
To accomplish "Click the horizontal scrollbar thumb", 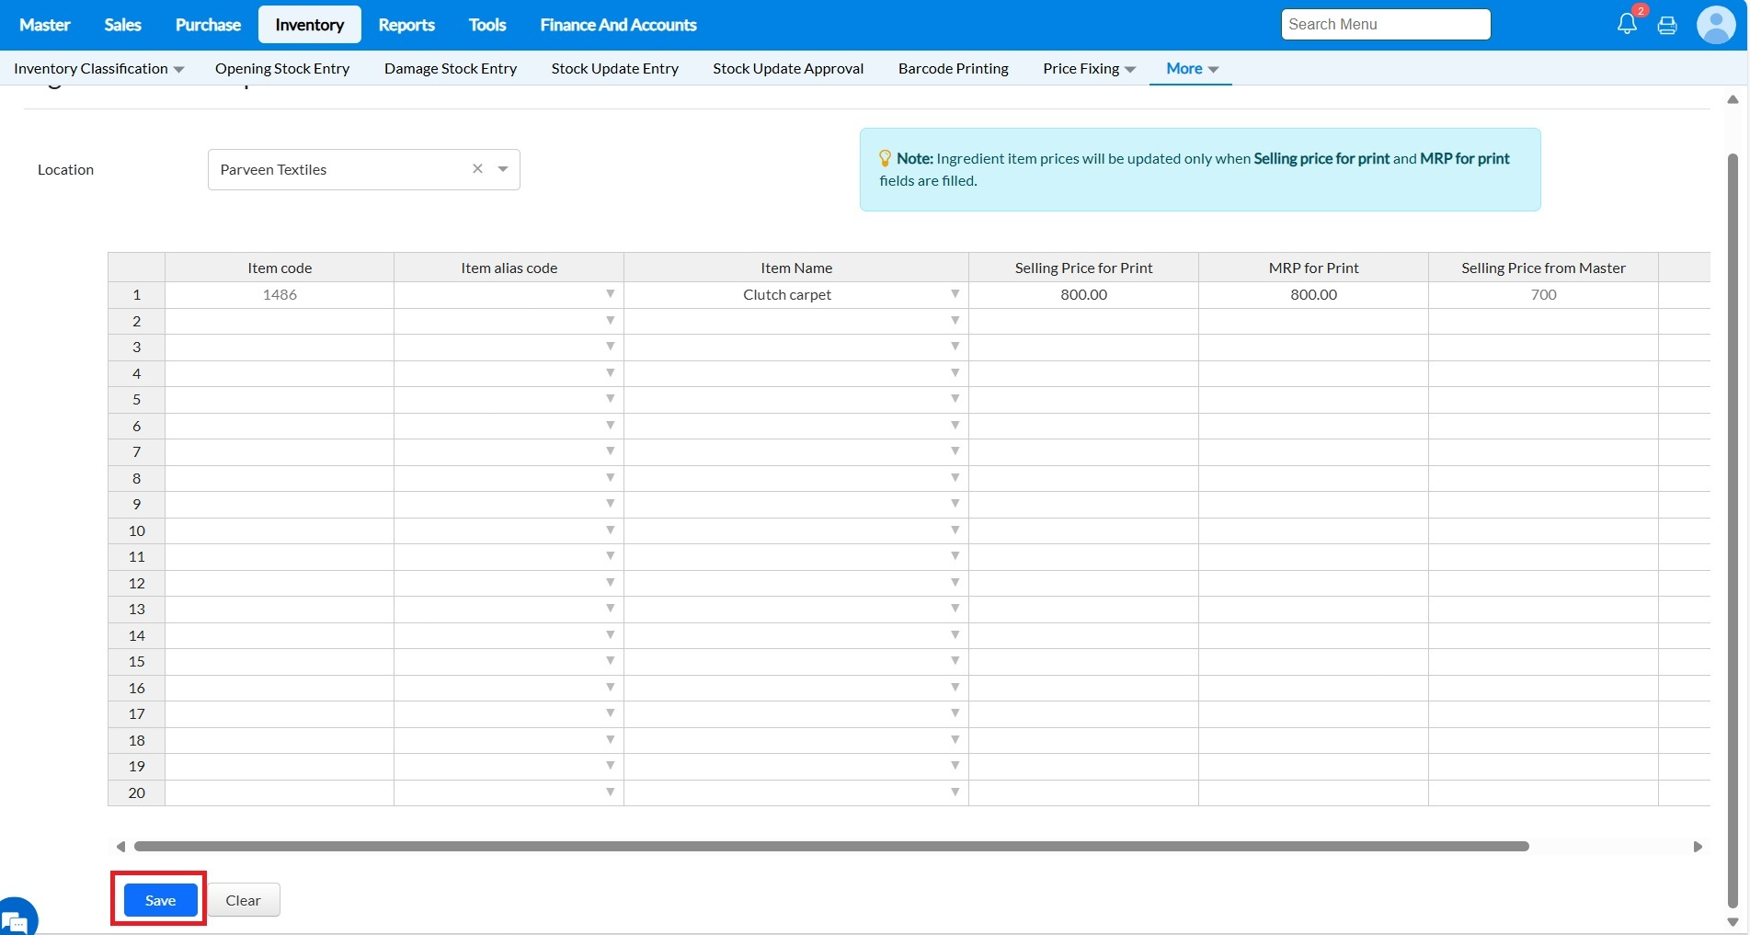I will click(x=830, y=847).
